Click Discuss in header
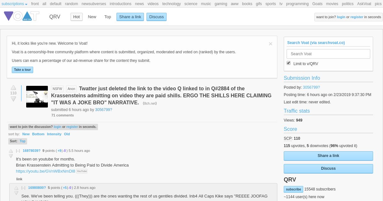Image resolution: width=383 pixels, height=201 pixels. pos(156,17)
